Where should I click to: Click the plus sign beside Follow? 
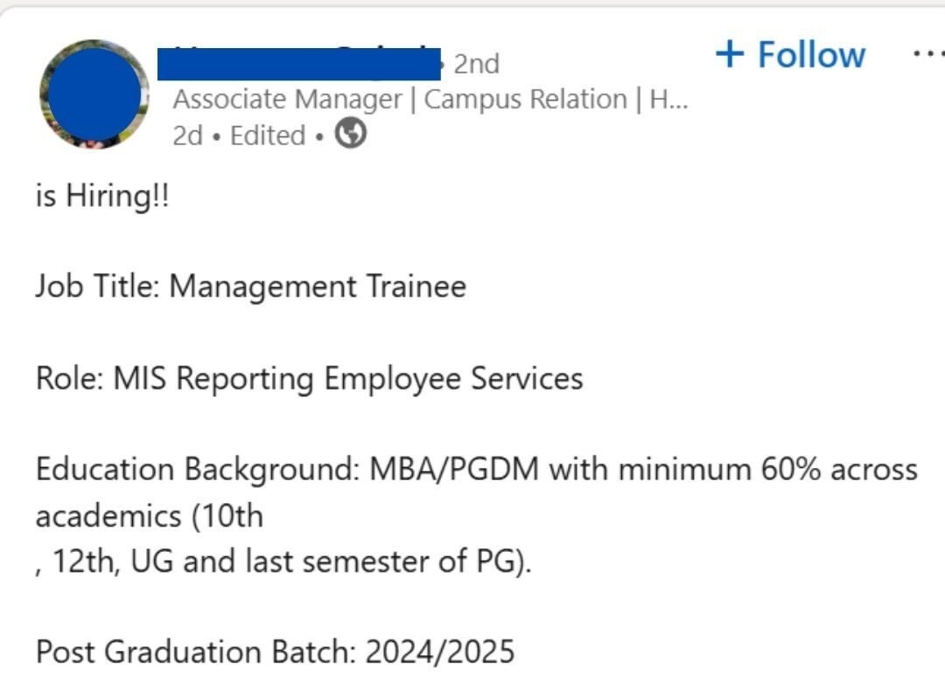728,54
